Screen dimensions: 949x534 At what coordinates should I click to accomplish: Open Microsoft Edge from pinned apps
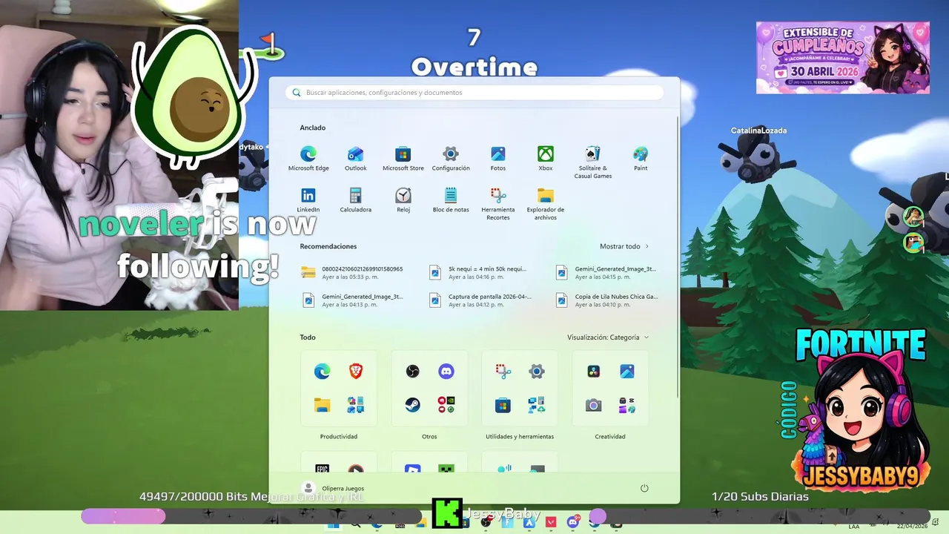308,158
